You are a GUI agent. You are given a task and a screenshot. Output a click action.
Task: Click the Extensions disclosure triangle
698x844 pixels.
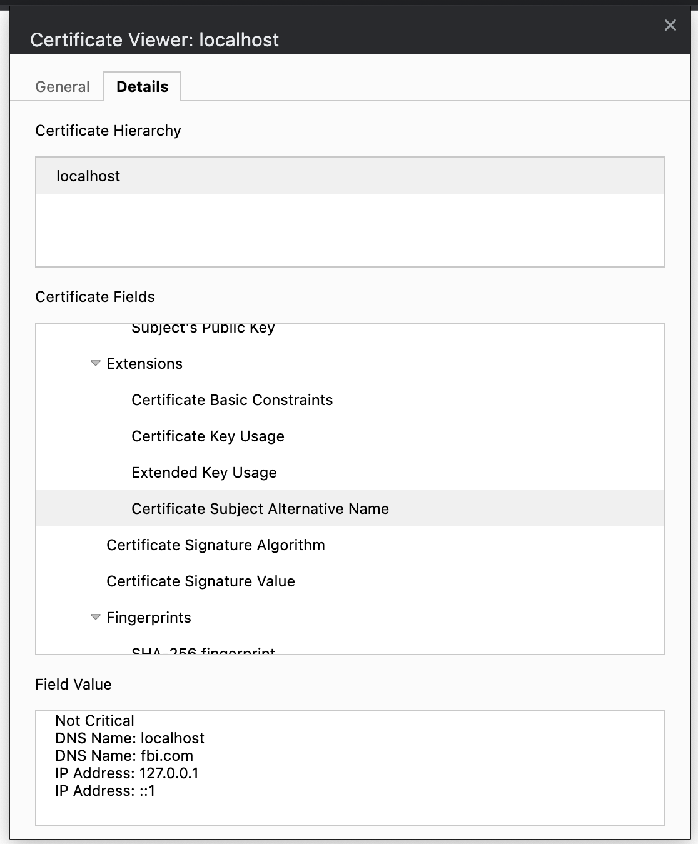(x=95, y=363)
